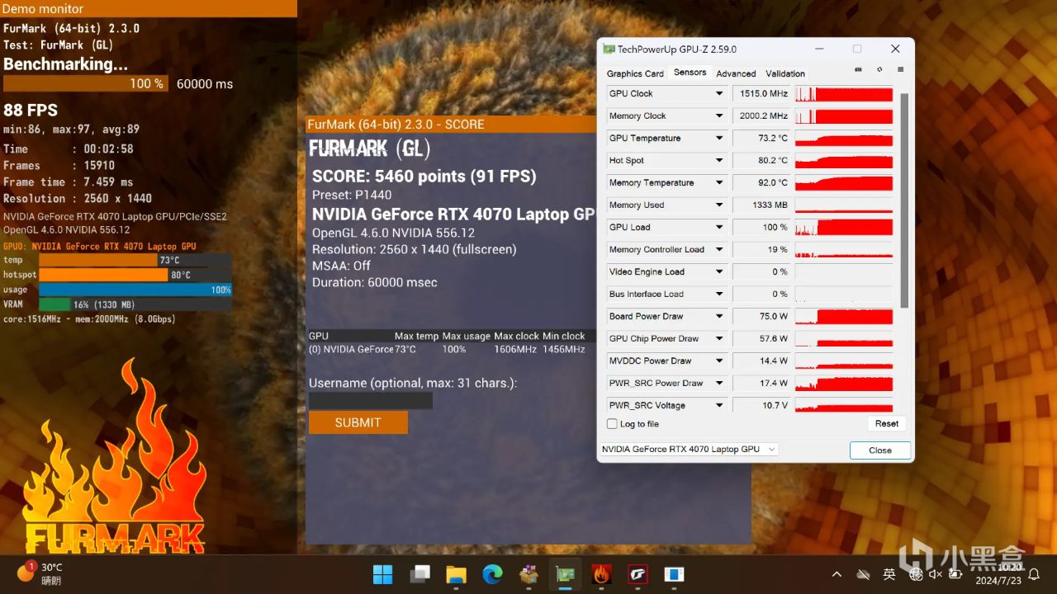Image resolution: width=1057 pixels, height=594 pixels.
Task: Submit the FurMark score
Action: point(358,422)
